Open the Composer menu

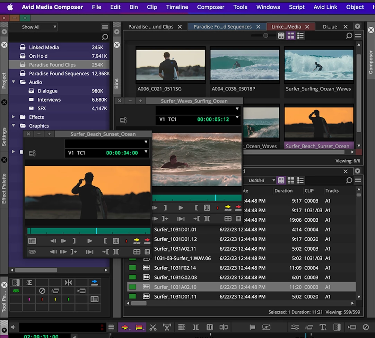(210, 7)
